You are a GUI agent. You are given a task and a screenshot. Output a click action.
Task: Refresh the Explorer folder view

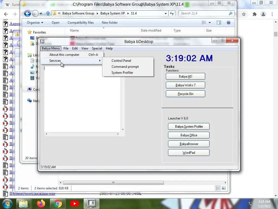pyautogui.click(x=172, y=13)
